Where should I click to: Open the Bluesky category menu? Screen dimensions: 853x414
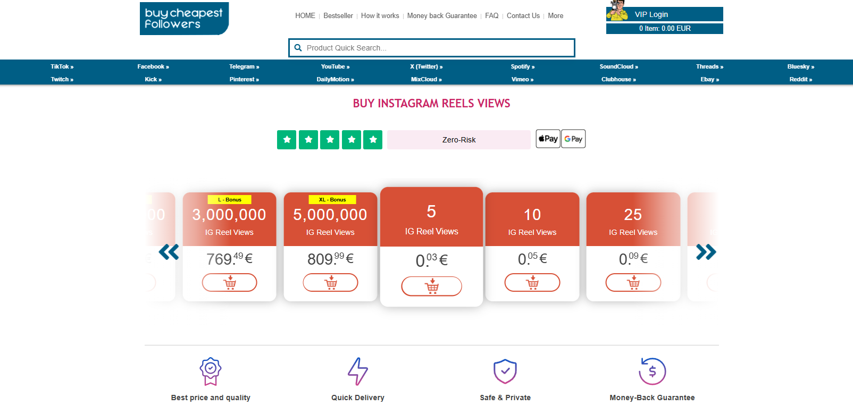point(801,66)
